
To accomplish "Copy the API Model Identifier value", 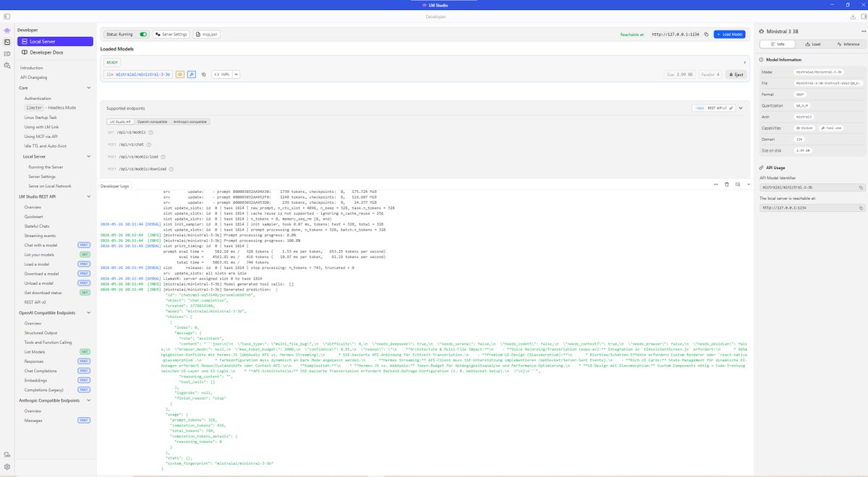I will pos(861,187).
